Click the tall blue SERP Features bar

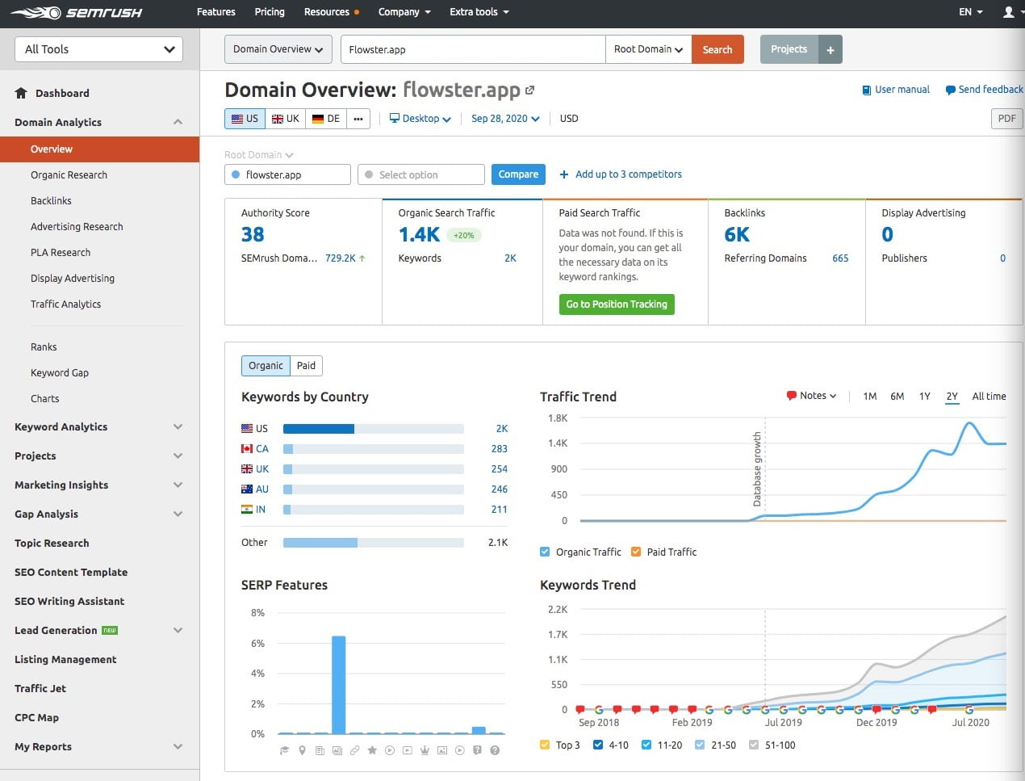(339, 685)
